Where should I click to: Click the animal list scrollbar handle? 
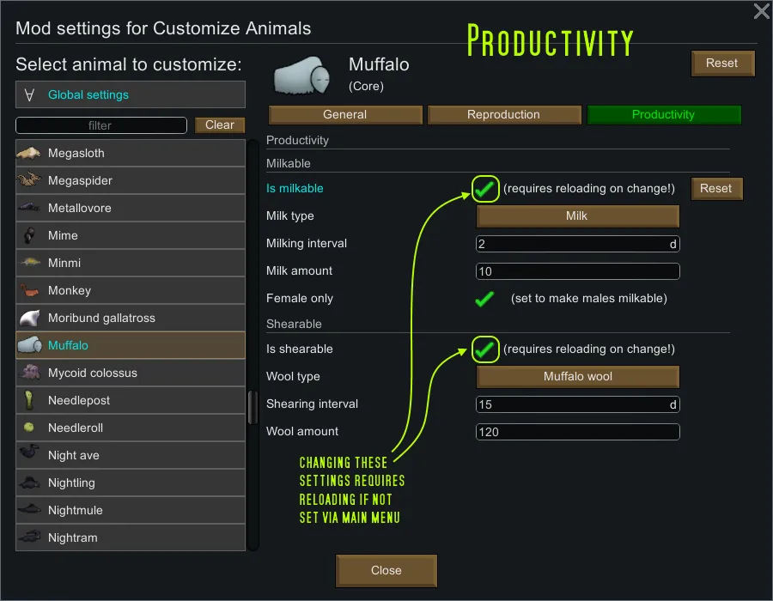(x=253, y=408)
